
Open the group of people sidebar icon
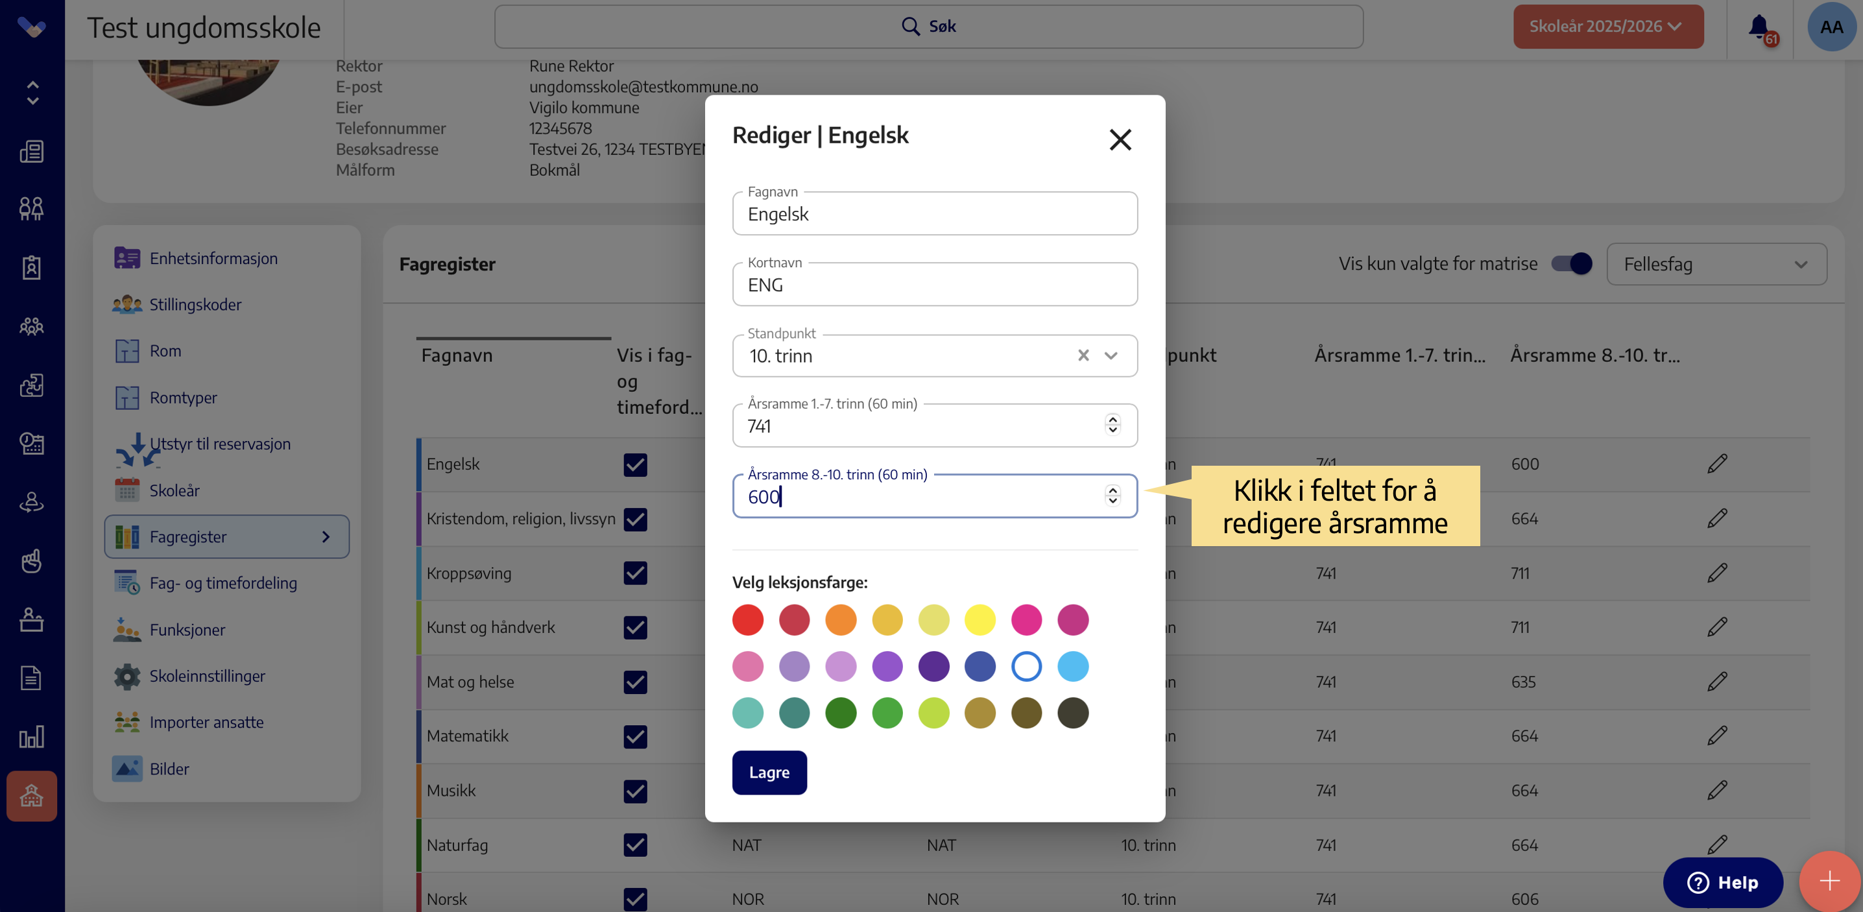[x=32, y=326]
